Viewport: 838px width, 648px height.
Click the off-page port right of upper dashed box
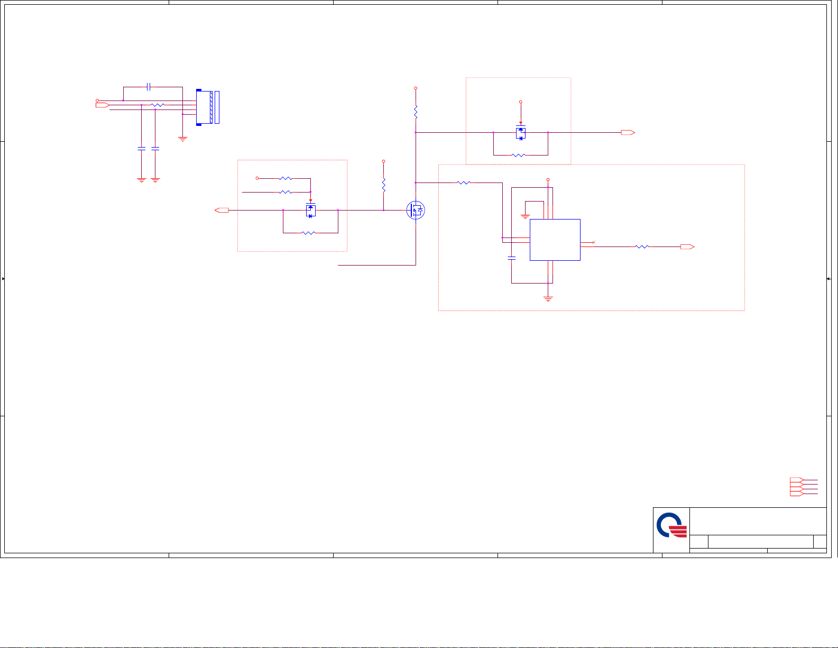click(628, 133)
